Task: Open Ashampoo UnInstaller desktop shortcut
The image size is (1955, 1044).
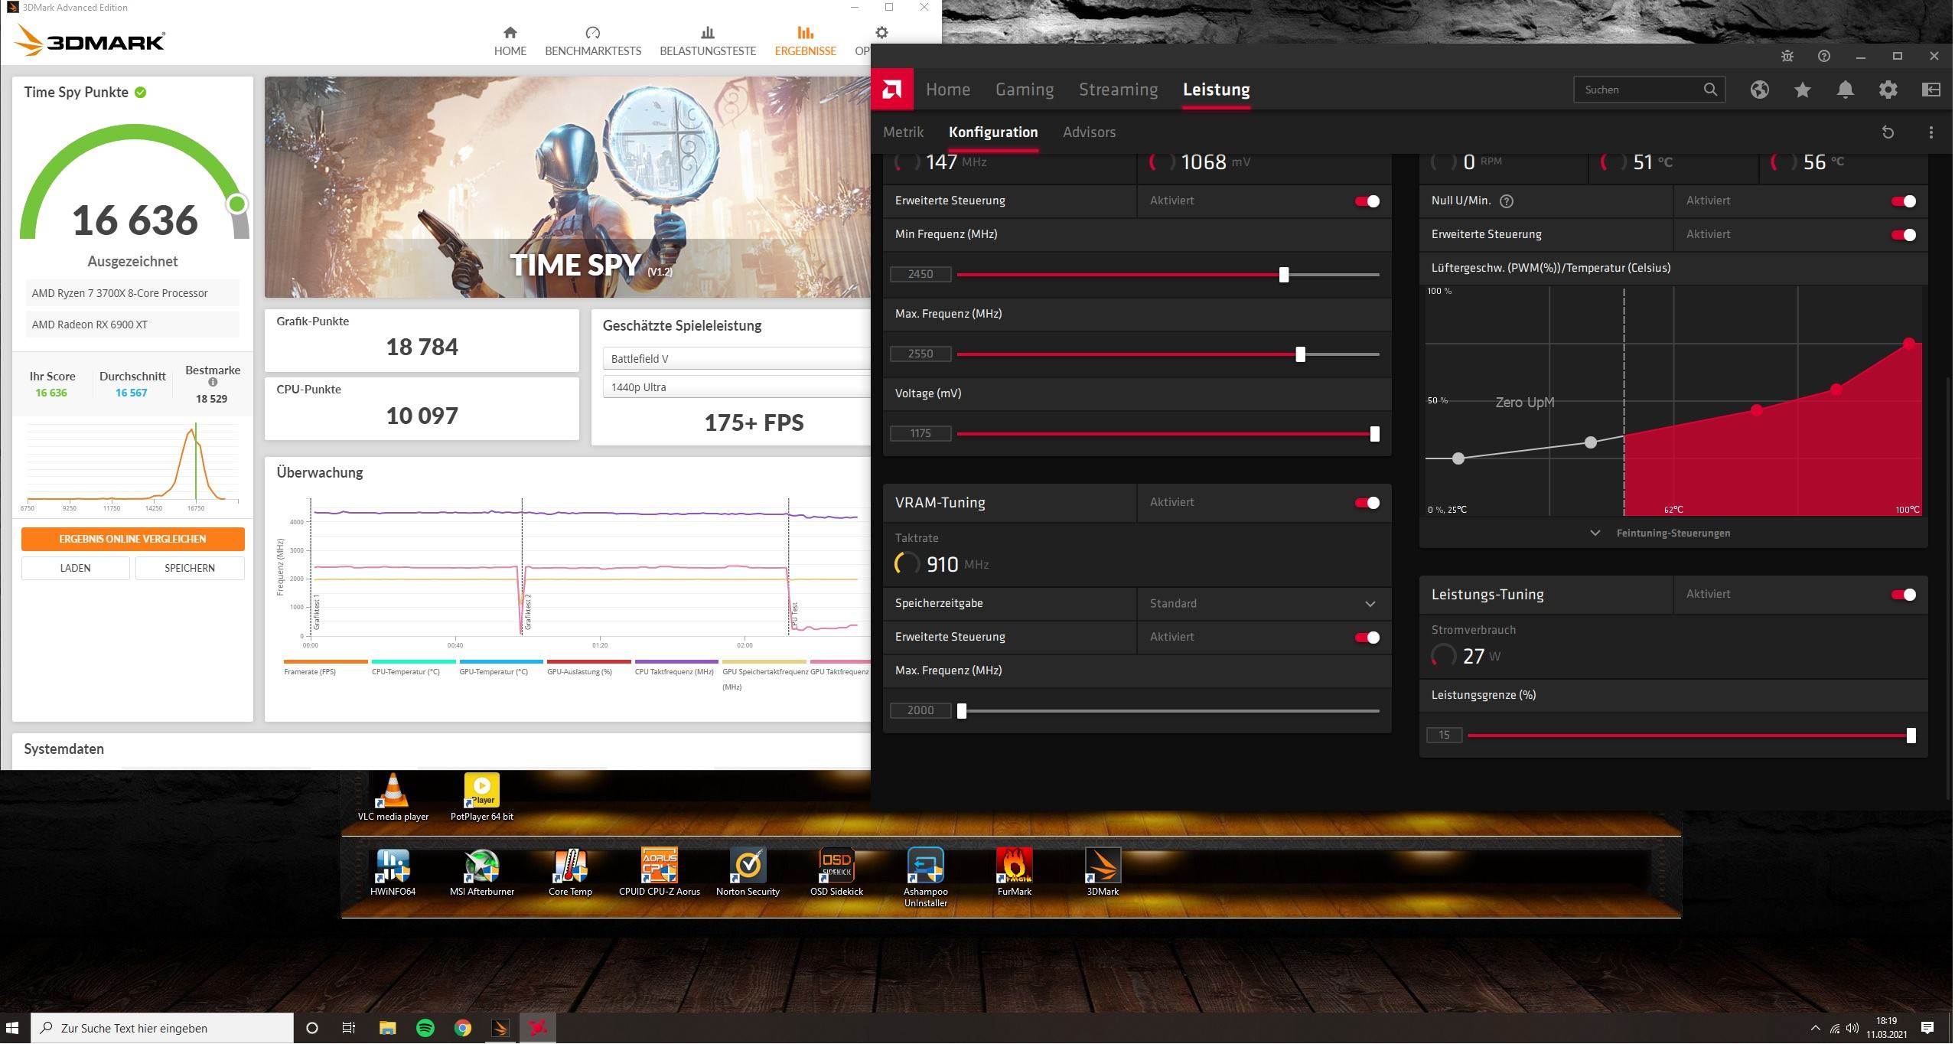Action: click(x=926, y=877)
